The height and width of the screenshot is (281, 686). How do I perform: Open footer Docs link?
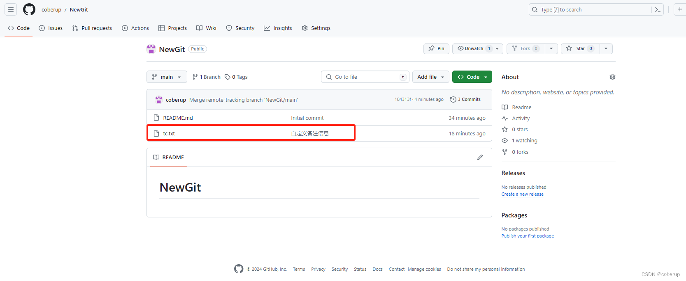377,269
